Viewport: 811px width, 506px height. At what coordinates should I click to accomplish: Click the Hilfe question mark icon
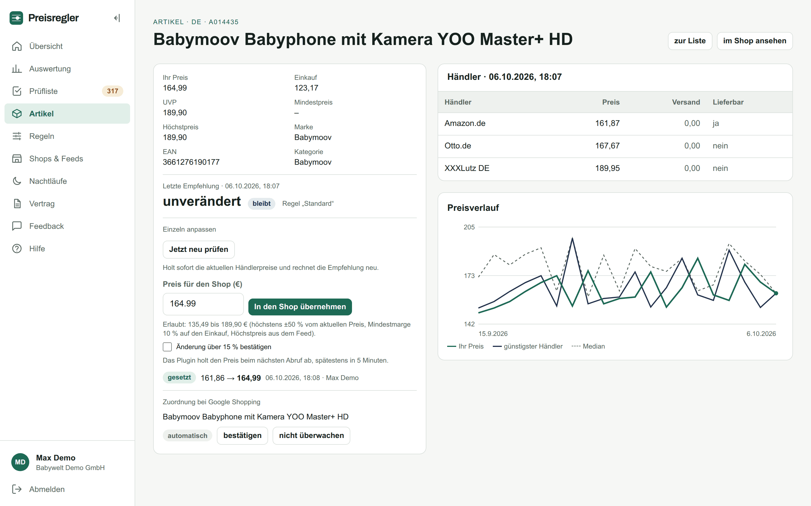(x=17, y=248)
